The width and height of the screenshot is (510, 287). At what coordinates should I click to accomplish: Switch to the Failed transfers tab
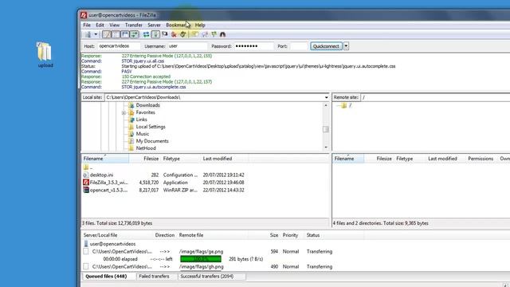(x=154, y=277)
